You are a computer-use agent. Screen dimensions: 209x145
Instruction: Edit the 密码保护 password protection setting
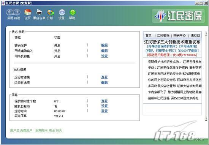104,45
